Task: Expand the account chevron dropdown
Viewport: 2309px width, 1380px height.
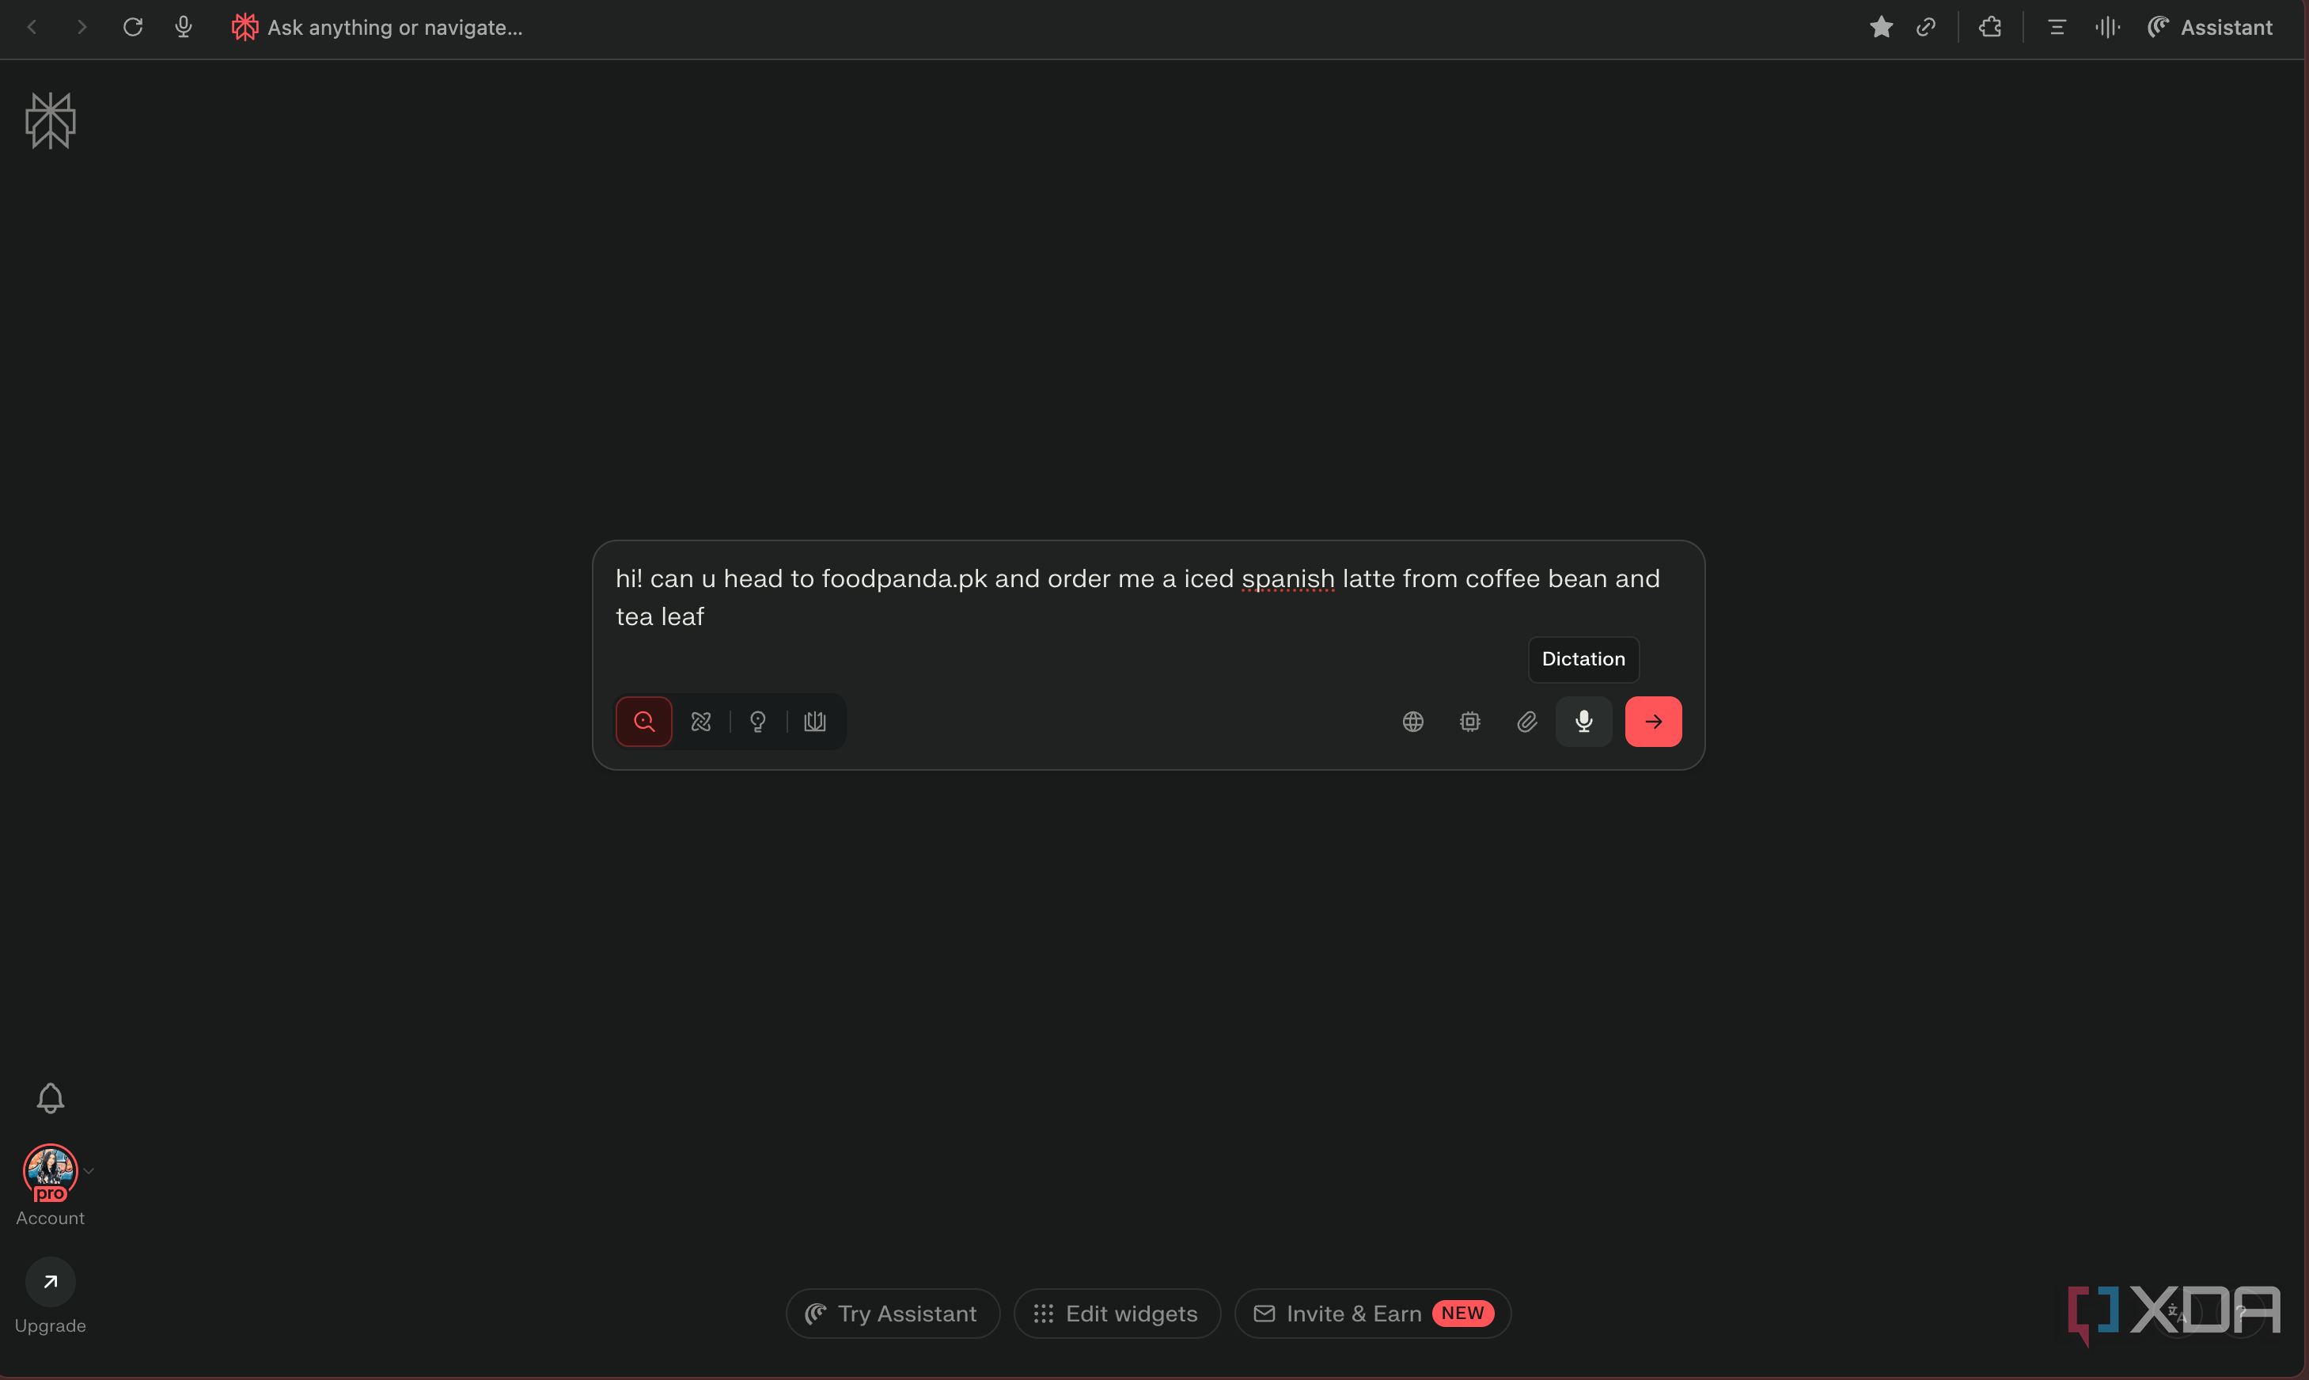Action: click(x=89, y=1171)
